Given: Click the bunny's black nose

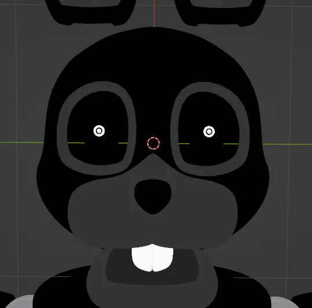Looking at the screenshot, I should click(153, 196).
